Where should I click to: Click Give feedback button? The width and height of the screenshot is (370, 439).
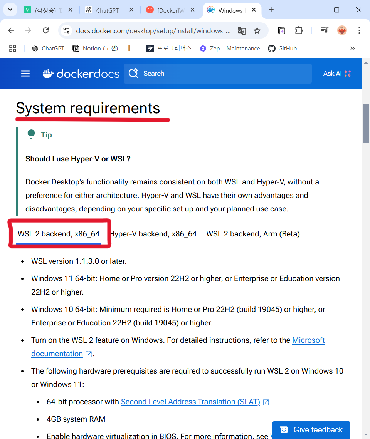tap(311, 430)
